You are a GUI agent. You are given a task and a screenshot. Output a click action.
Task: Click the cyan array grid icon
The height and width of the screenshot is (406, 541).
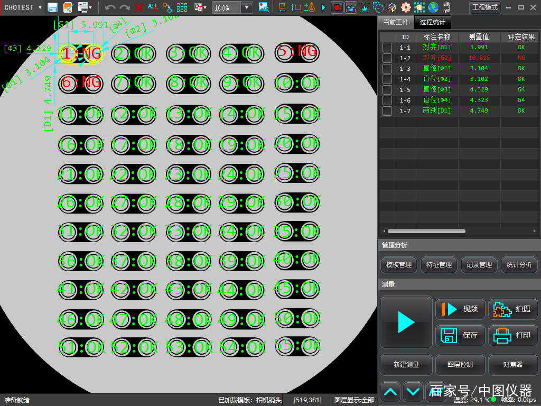pos(182,7)
